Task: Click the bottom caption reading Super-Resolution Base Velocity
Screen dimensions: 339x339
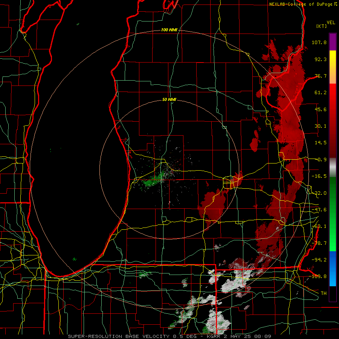Action: tap(169, 336)
